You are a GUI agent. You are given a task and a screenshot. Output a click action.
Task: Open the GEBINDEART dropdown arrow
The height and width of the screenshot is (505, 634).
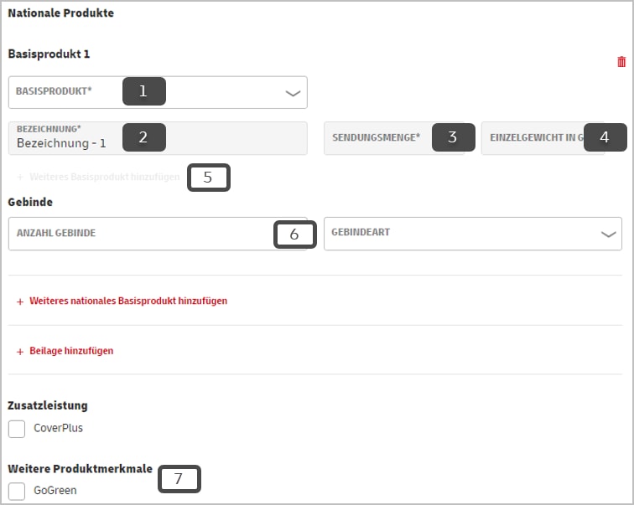(x=609, y=234)
